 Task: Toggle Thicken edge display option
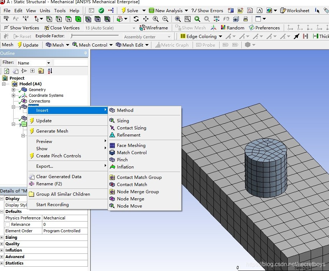[x=321, y=36]
